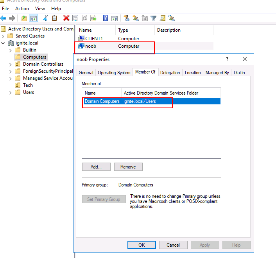Select the CLIENT1 computer row
The height and width of the screenshot is (258, 276).
click(x=145, y=39)
